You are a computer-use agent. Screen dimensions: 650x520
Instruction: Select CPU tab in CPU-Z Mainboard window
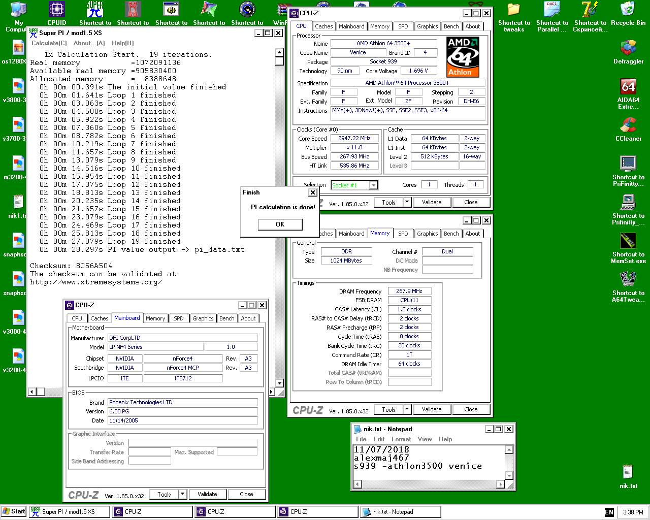(x=77, y=318)
